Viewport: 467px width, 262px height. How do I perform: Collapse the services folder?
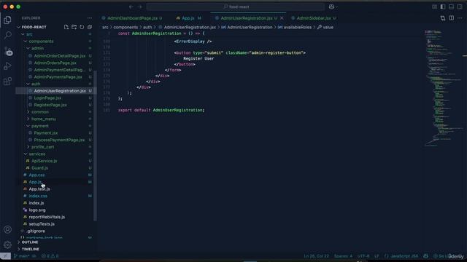pyautogui.click(x=37, y=154)
